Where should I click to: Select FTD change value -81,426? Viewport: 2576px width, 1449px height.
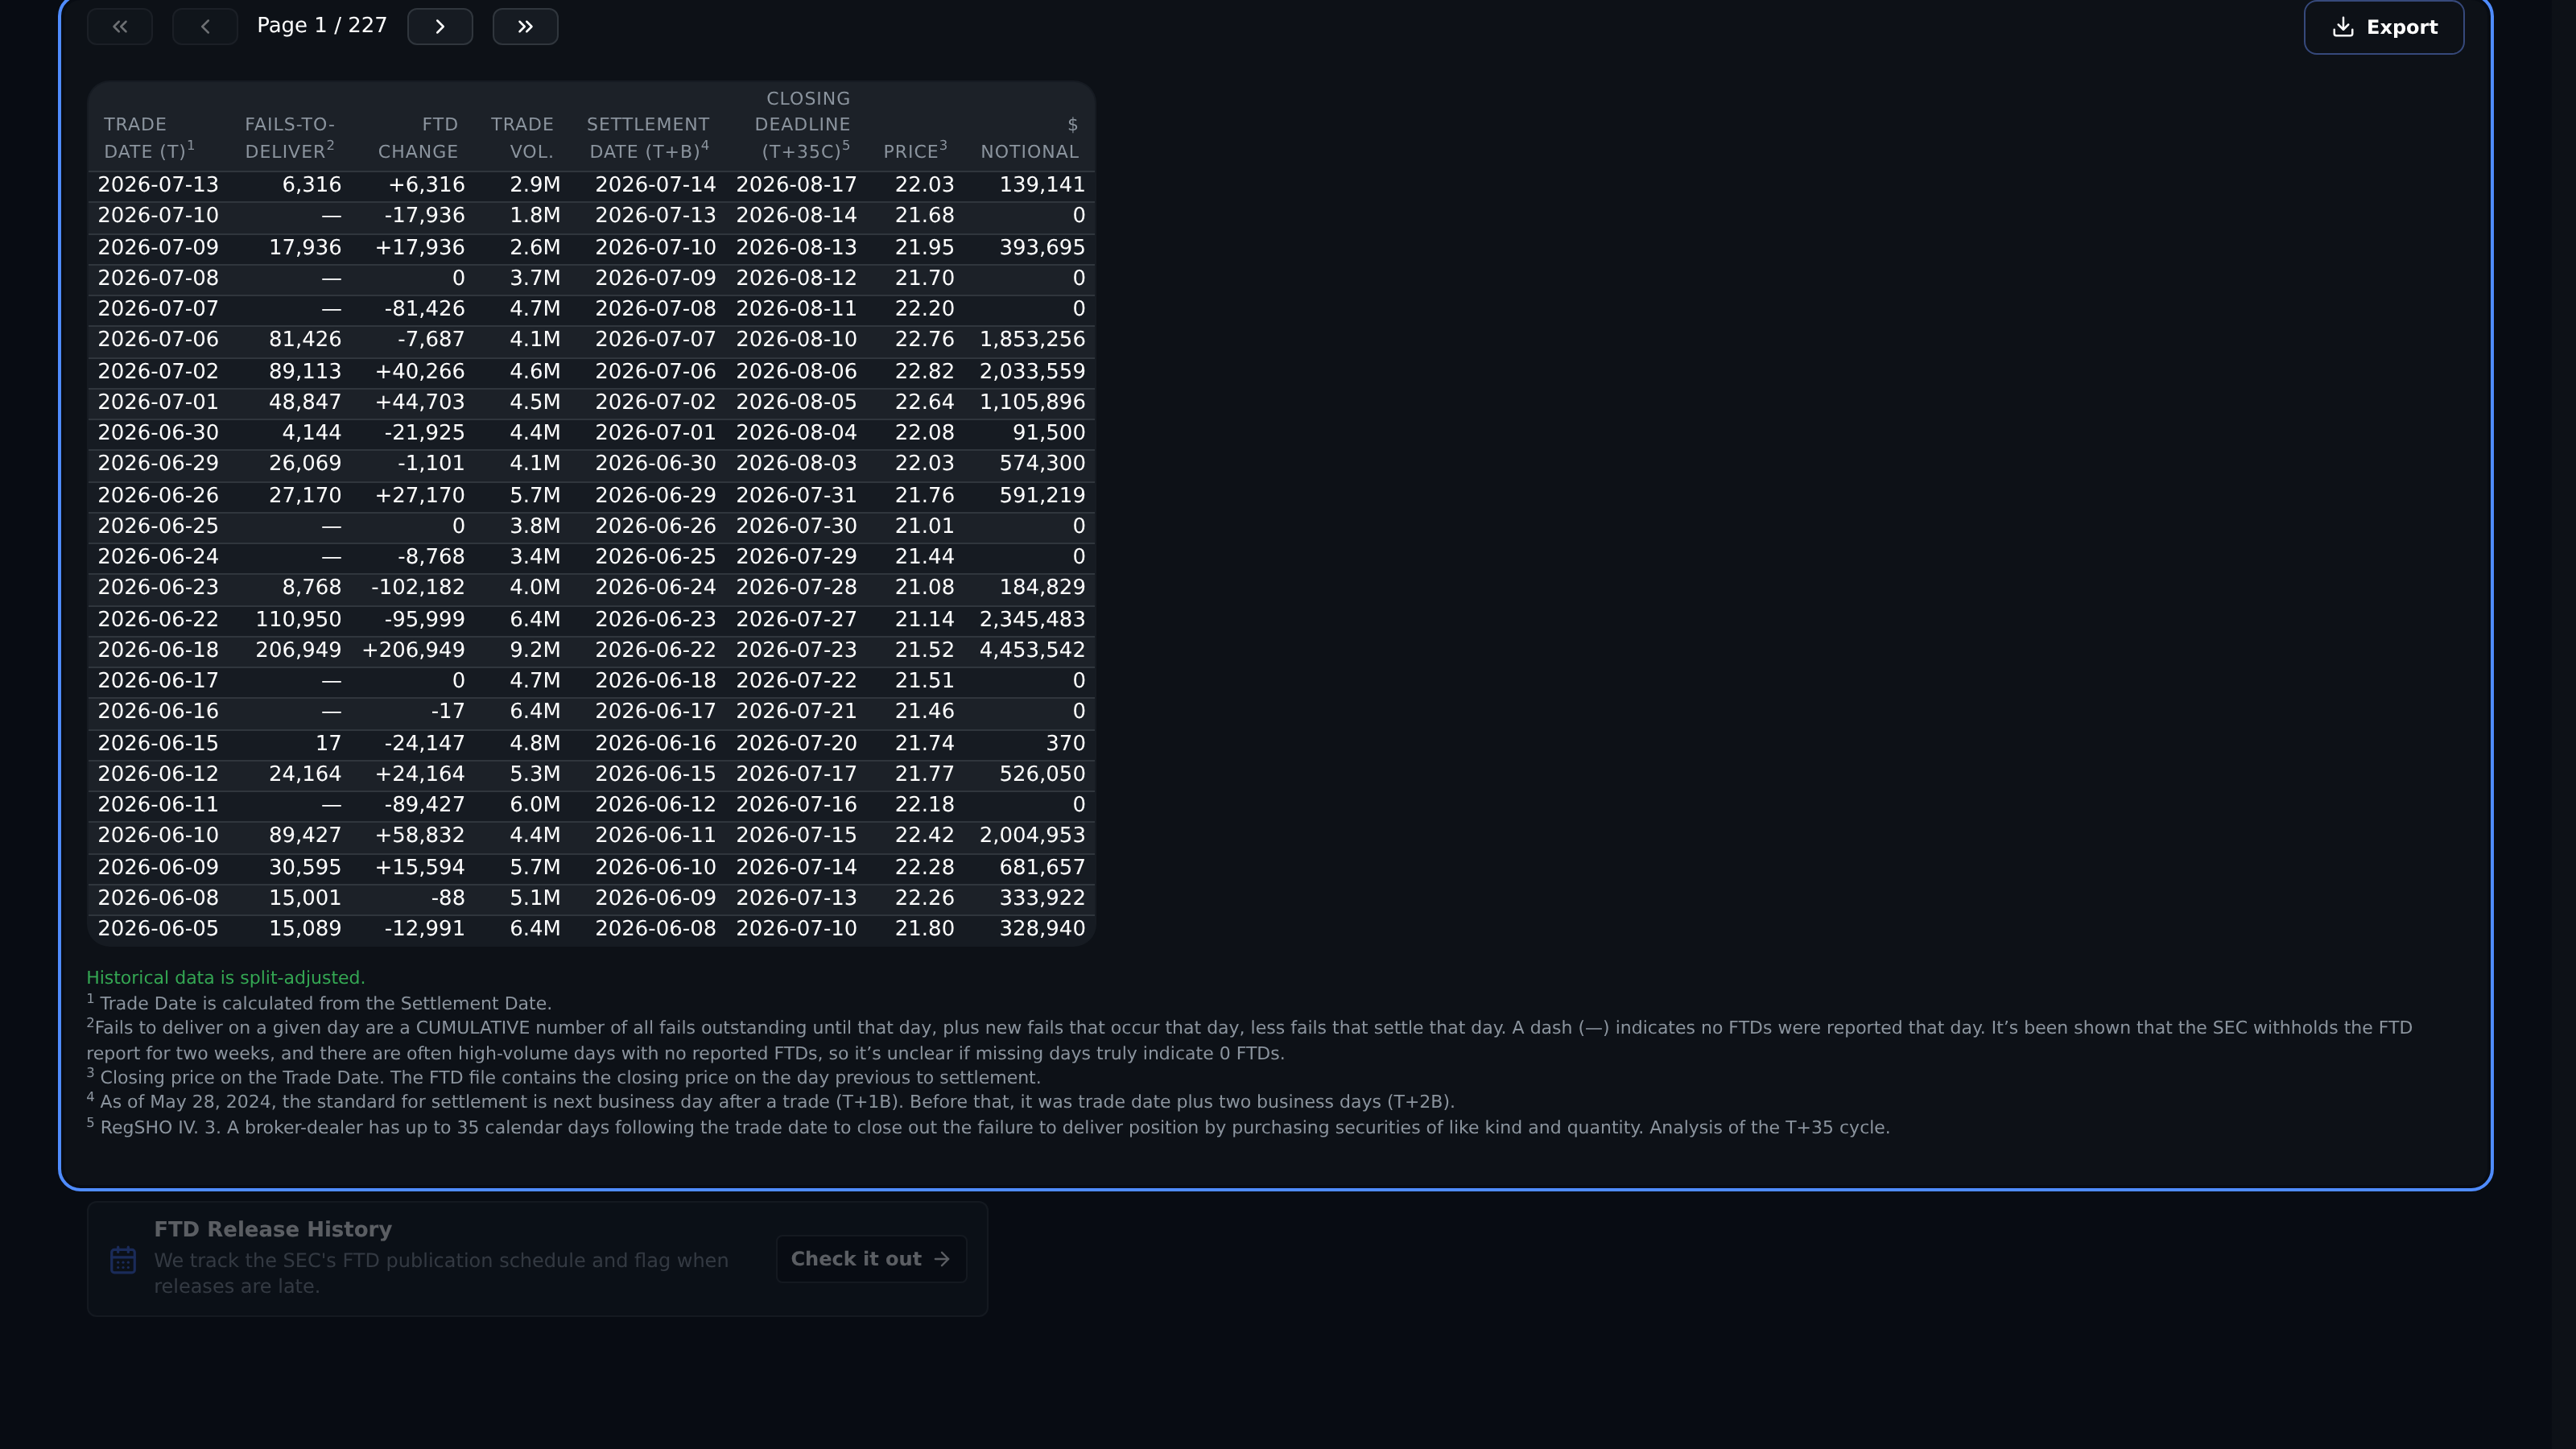424,309
